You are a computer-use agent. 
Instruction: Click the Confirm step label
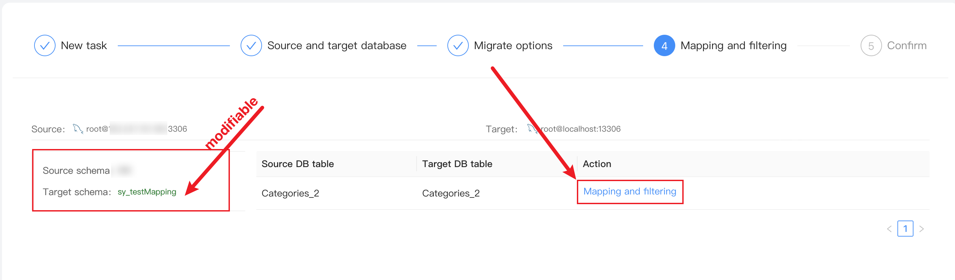coord(906,45)
